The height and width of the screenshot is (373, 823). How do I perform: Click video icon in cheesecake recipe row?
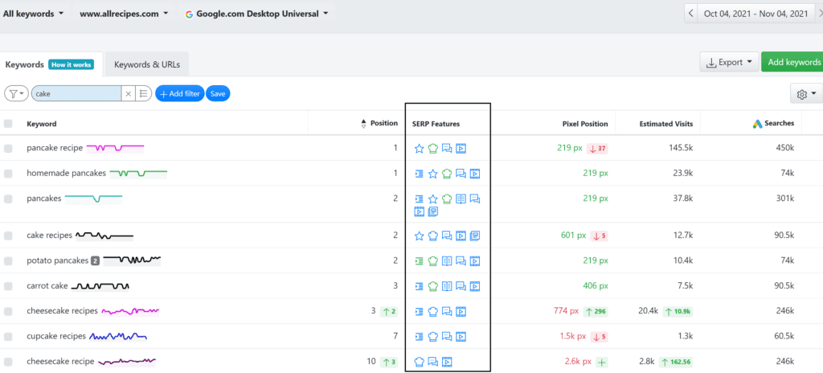(447, 362)
